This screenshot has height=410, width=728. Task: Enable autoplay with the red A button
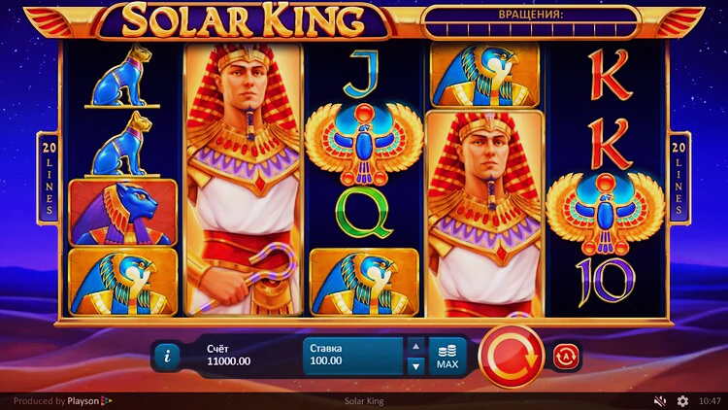566,356
